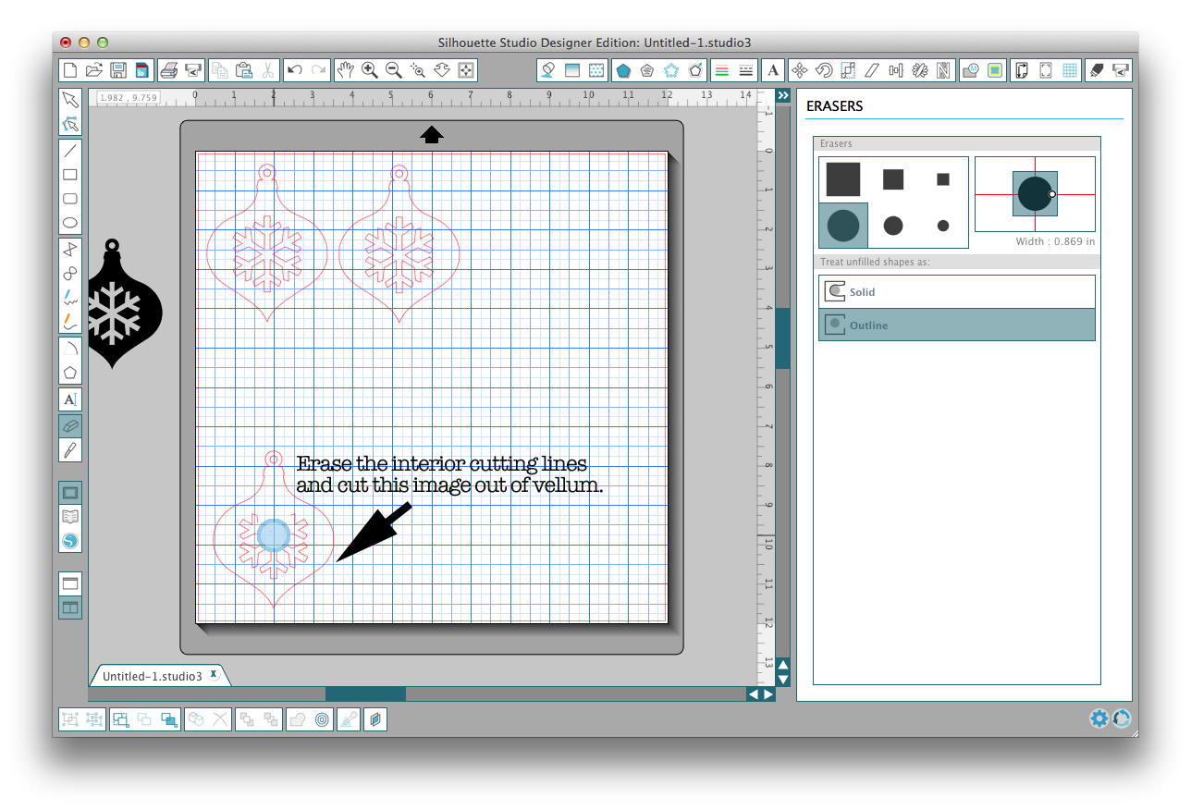Open the Library book icon
Image resolution: width=1191 pixels, height=810 pixels.
click(70, 517)
